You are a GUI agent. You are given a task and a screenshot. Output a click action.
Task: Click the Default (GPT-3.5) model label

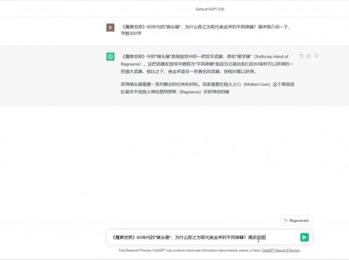coord(210,9)
